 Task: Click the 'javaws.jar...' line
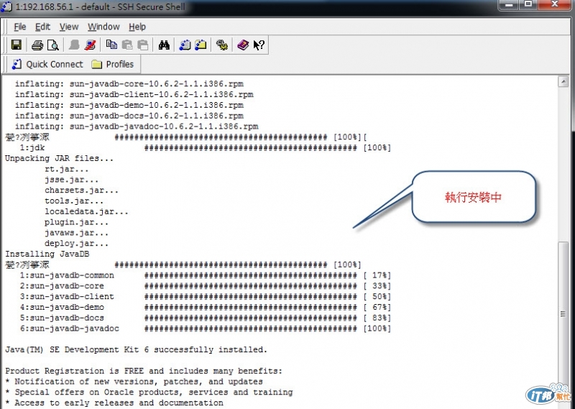click(77, 233)
